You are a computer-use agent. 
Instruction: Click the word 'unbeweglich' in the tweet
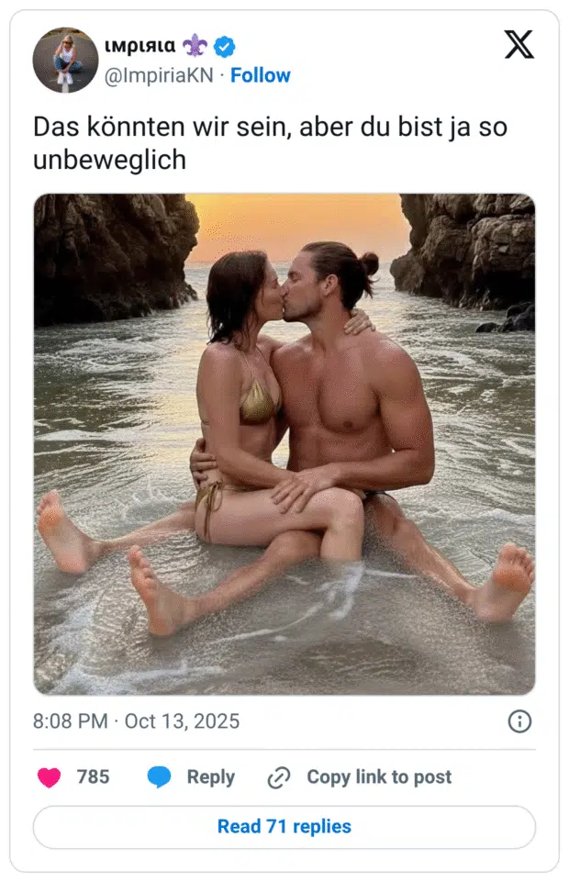(x=109, y=161)
